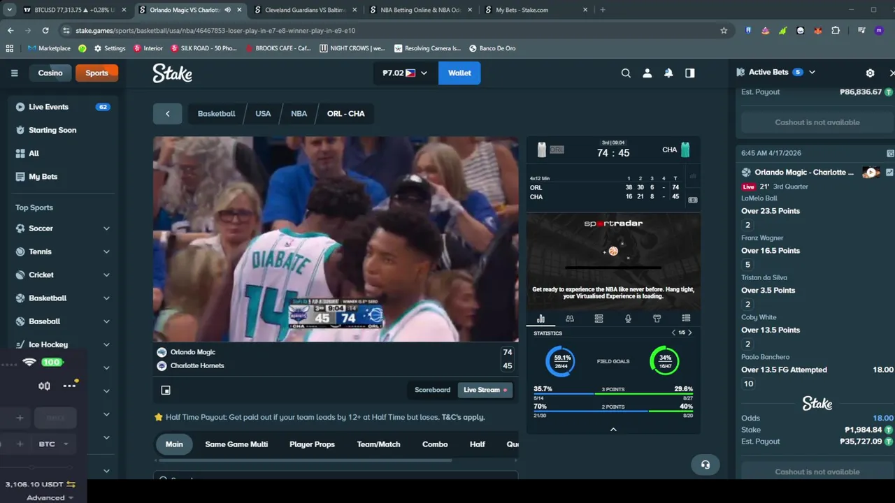The width and height of the screenshot is (895, 503).
Task: Go back using the arrow beside Basketball
Action: pyautogui.click(x=167, y=113)
